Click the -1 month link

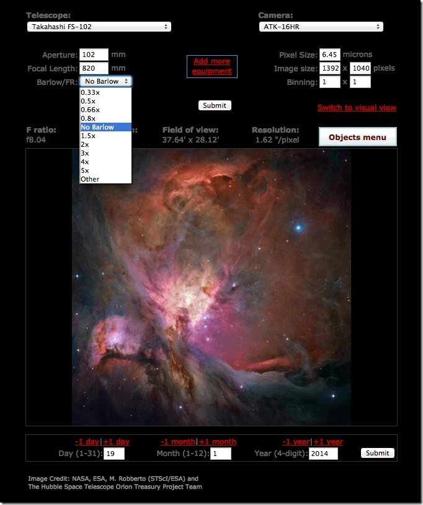(178, 442)
